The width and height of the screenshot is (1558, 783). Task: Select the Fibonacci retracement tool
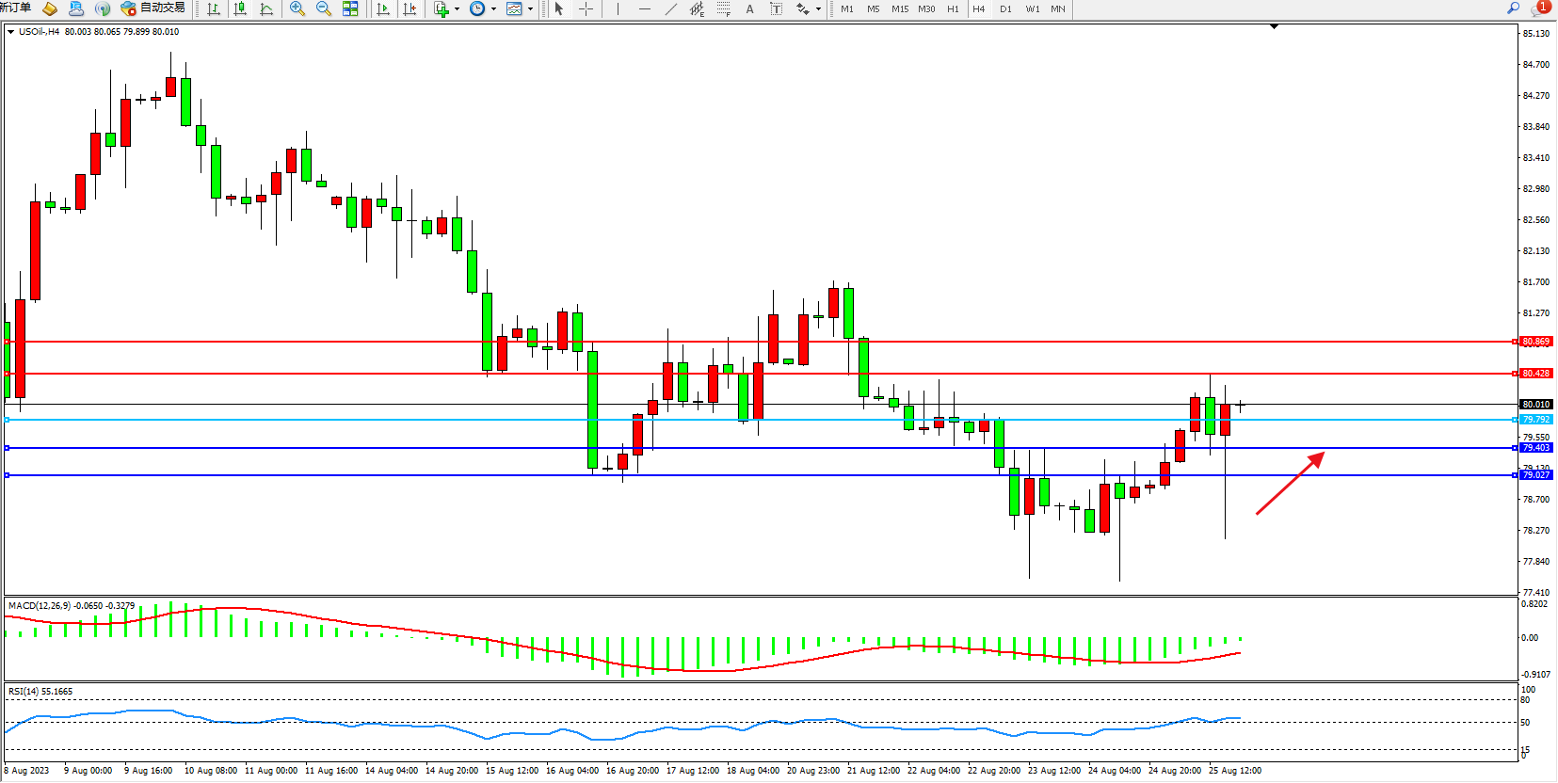[723, 9]
